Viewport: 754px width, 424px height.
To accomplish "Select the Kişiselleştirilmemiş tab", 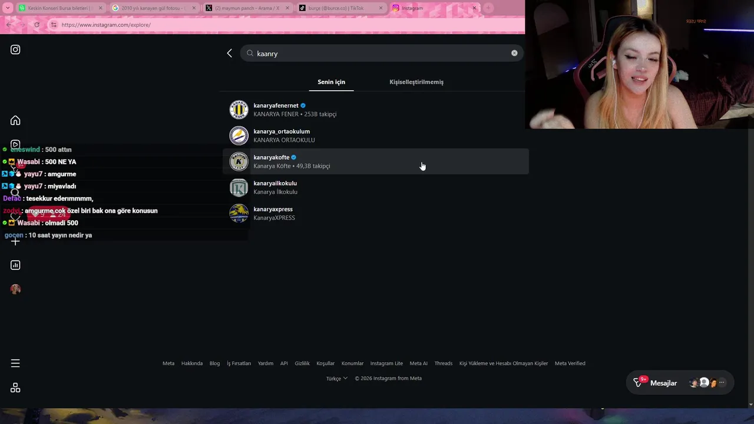I will [x=416, y=82].
